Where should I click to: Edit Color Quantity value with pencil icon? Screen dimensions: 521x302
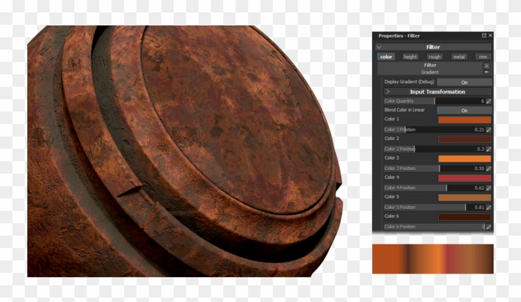(x=489, y=101)
